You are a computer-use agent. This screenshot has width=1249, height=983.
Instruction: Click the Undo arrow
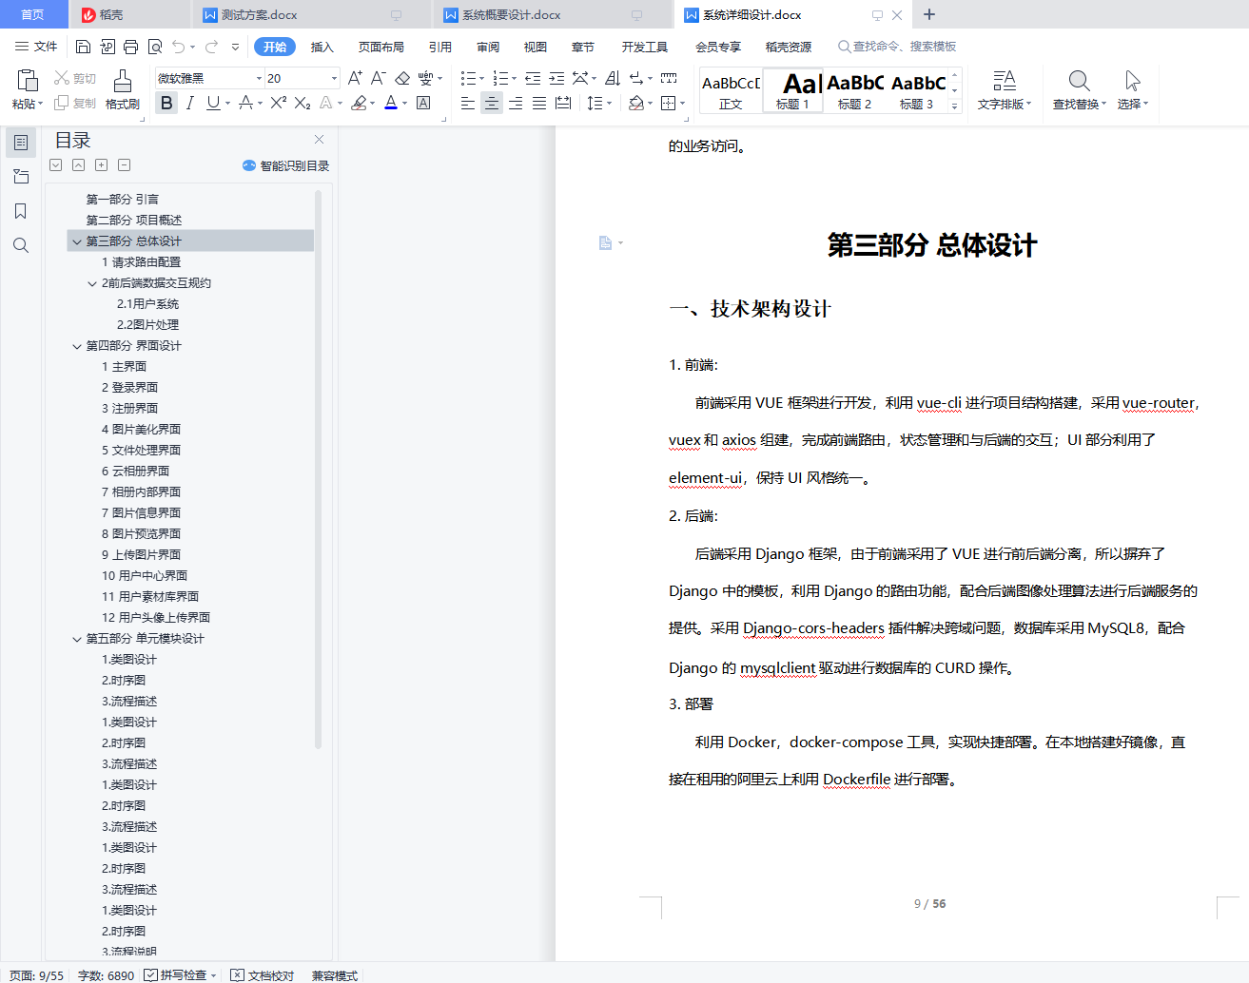point(179,47)
